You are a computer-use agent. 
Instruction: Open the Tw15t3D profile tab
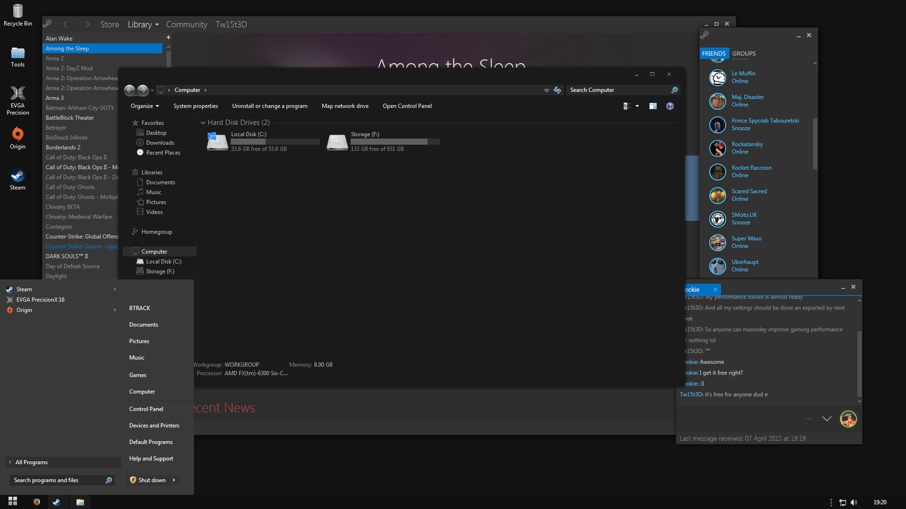click(231, 25)
